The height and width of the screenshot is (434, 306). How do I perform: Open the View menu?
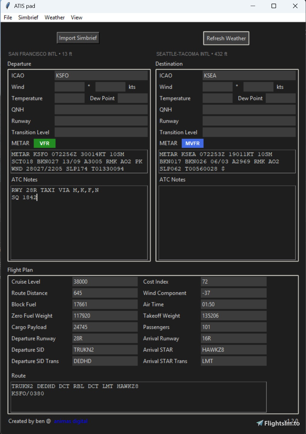coord(77,18)
